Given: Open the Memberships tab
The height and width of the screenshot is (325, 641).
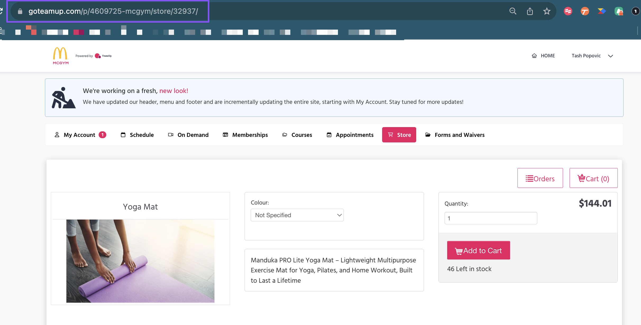Looking at the screenshot, I should 245,135.
